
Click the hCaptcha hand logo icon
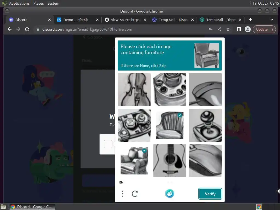point(170,194)
